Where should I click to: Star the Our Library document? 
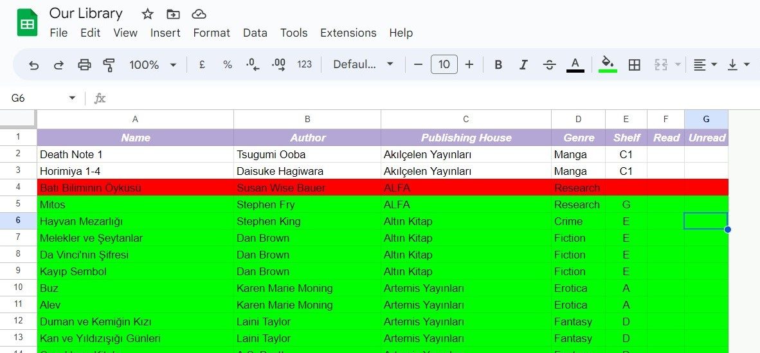point(148,14)
